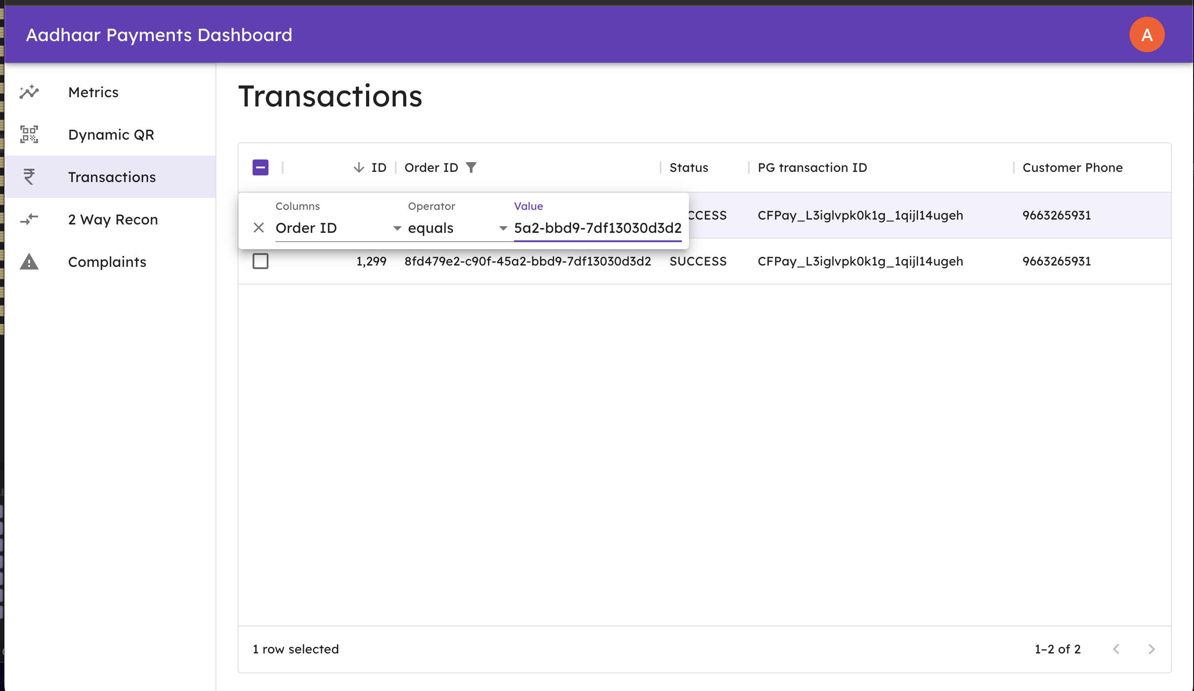This screenshot has width=1194, height=691.
Task: Click the Status column header
Action: point(688,167)
